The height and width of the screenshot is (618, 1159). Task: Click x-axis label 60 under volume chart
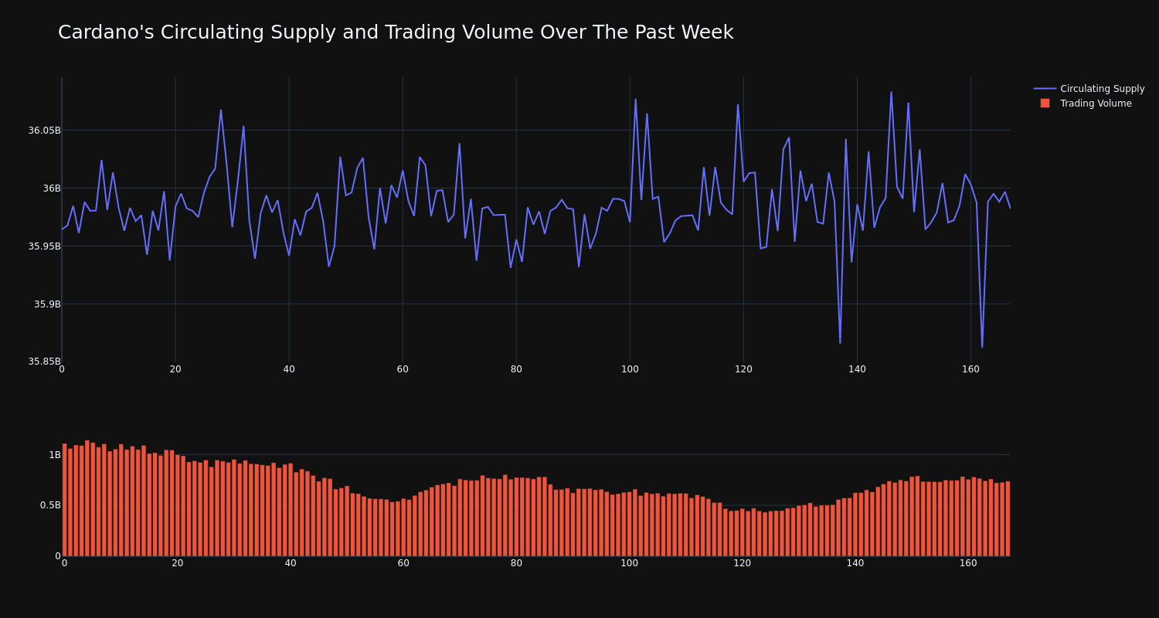(403, 563)
